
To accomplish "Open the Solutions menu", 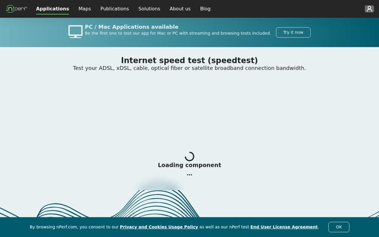I will click(149, 9).
